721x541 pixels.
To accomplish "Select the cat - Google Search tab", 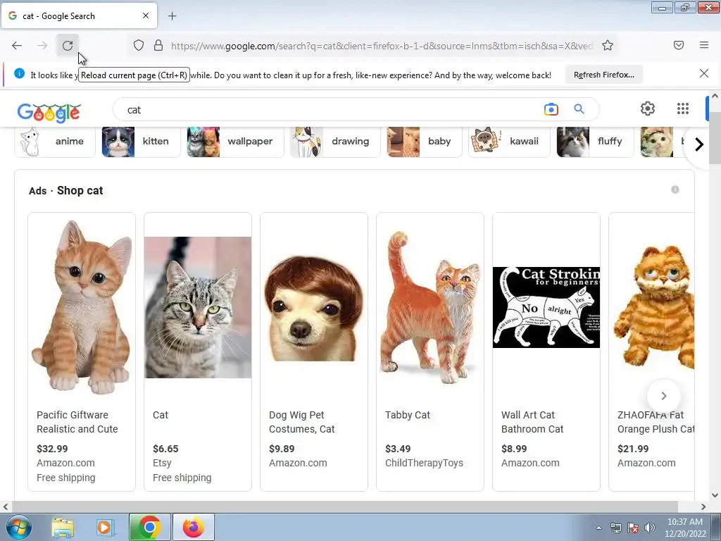I will click(79, 15).
